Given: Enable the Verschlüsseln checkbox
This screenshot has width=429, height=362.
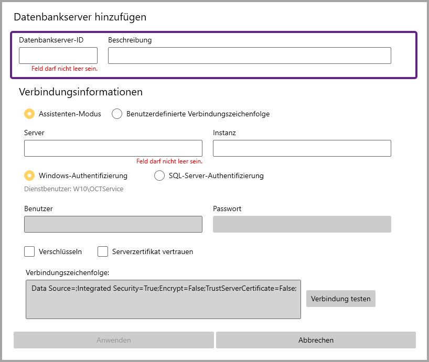Looking at the screenshot, I should 29,251.
